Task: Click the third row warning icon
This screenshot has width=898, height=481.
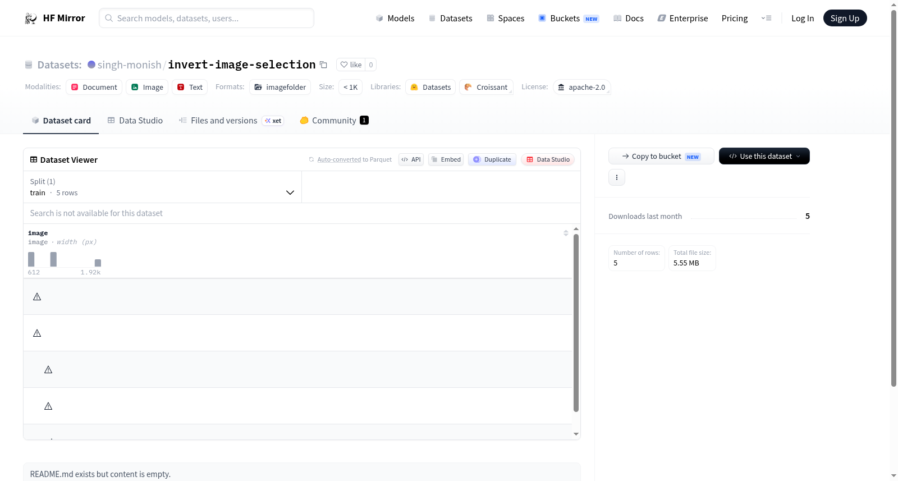Action: click(48, 370)
